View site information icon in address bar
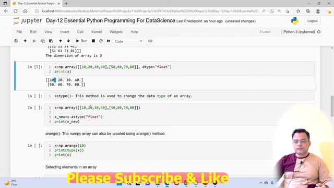Screen dimensions: 334x188 (37, 11)
